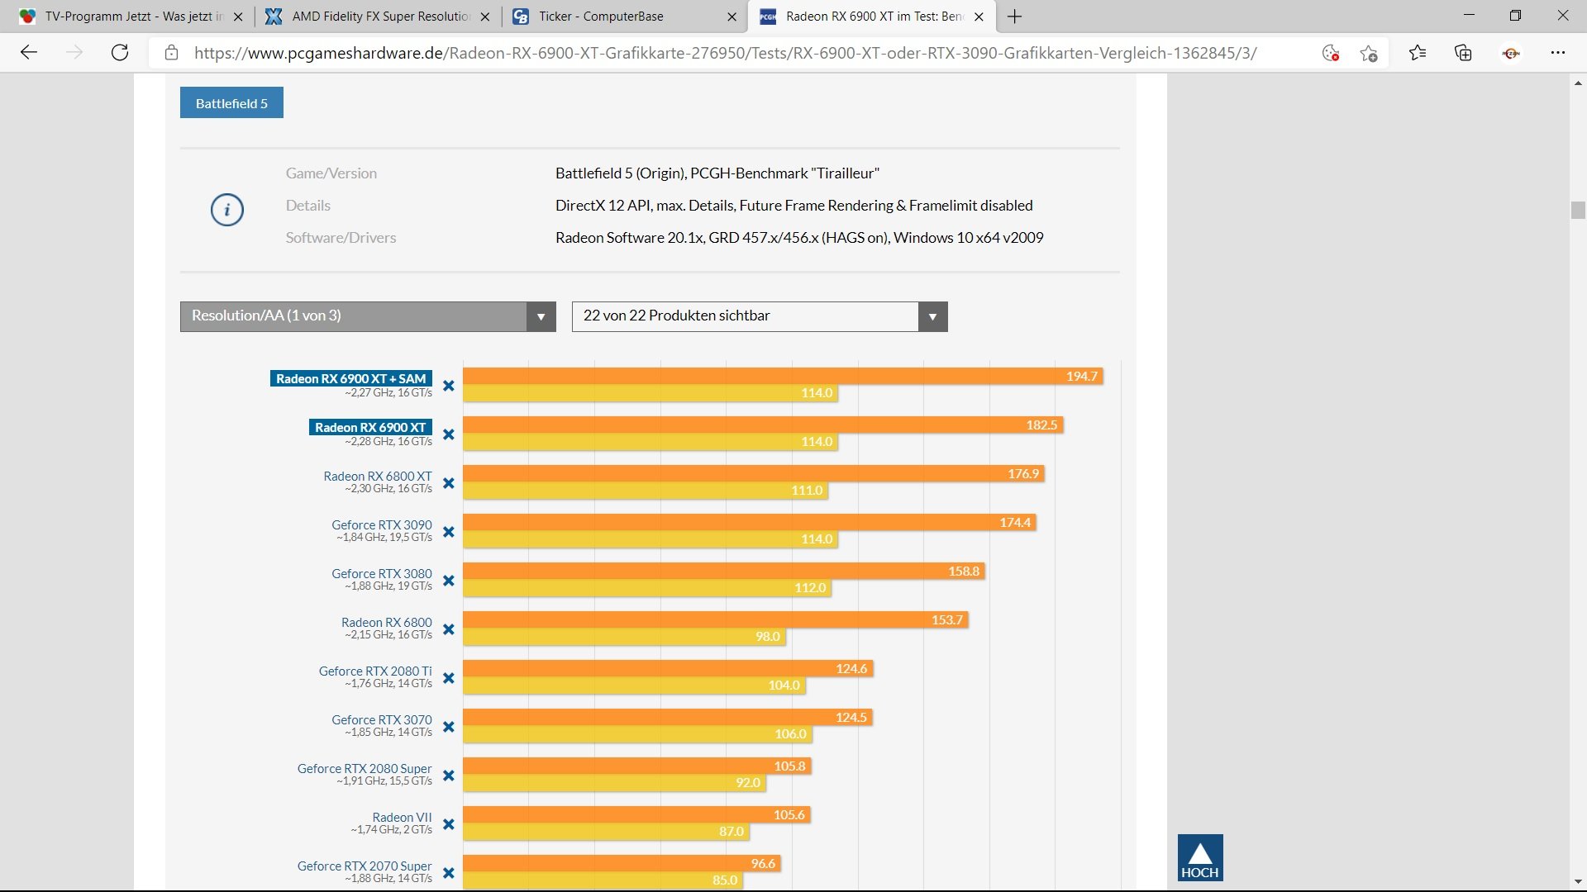Image resolution: width=1587 pixels, height=892 pixels.
Task: Hide Geforce RTX 3090 row with X
Action: 449,532
